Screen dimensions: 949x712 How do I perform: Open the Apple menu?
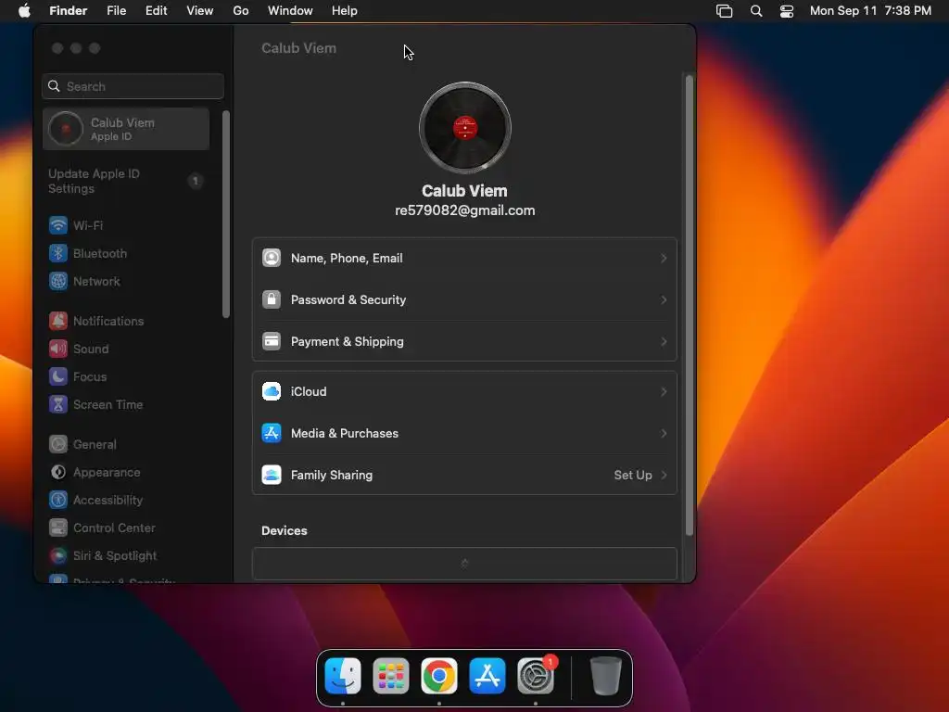pos(24,11)
